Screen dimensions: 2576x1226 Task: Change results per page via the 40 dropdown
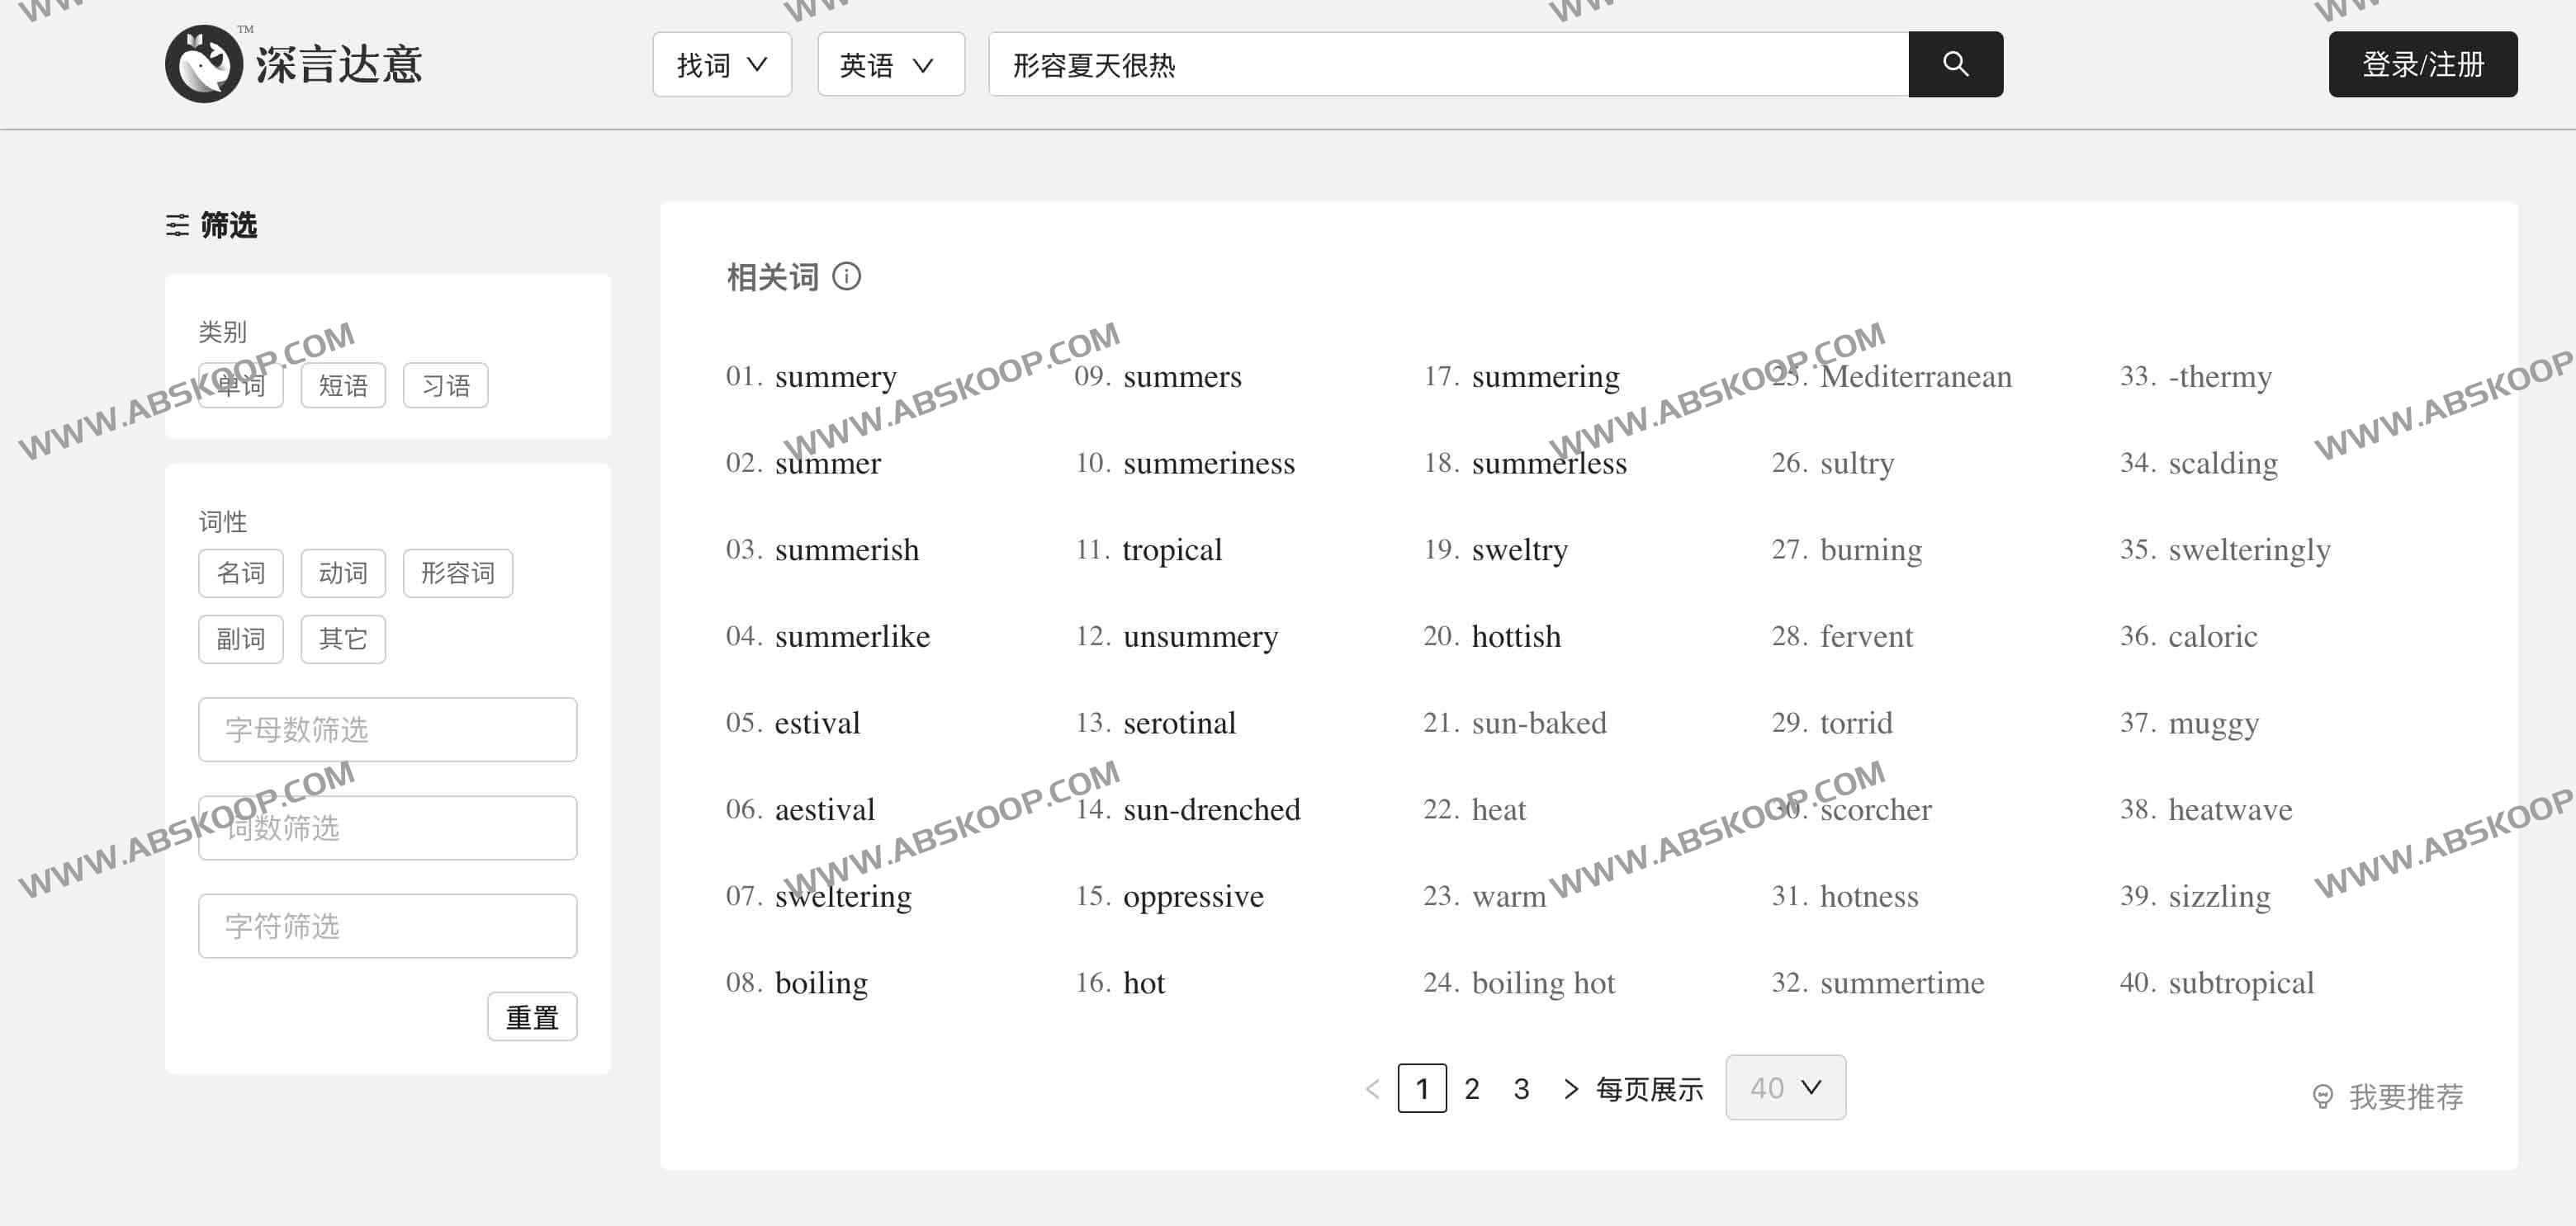1785,1087
